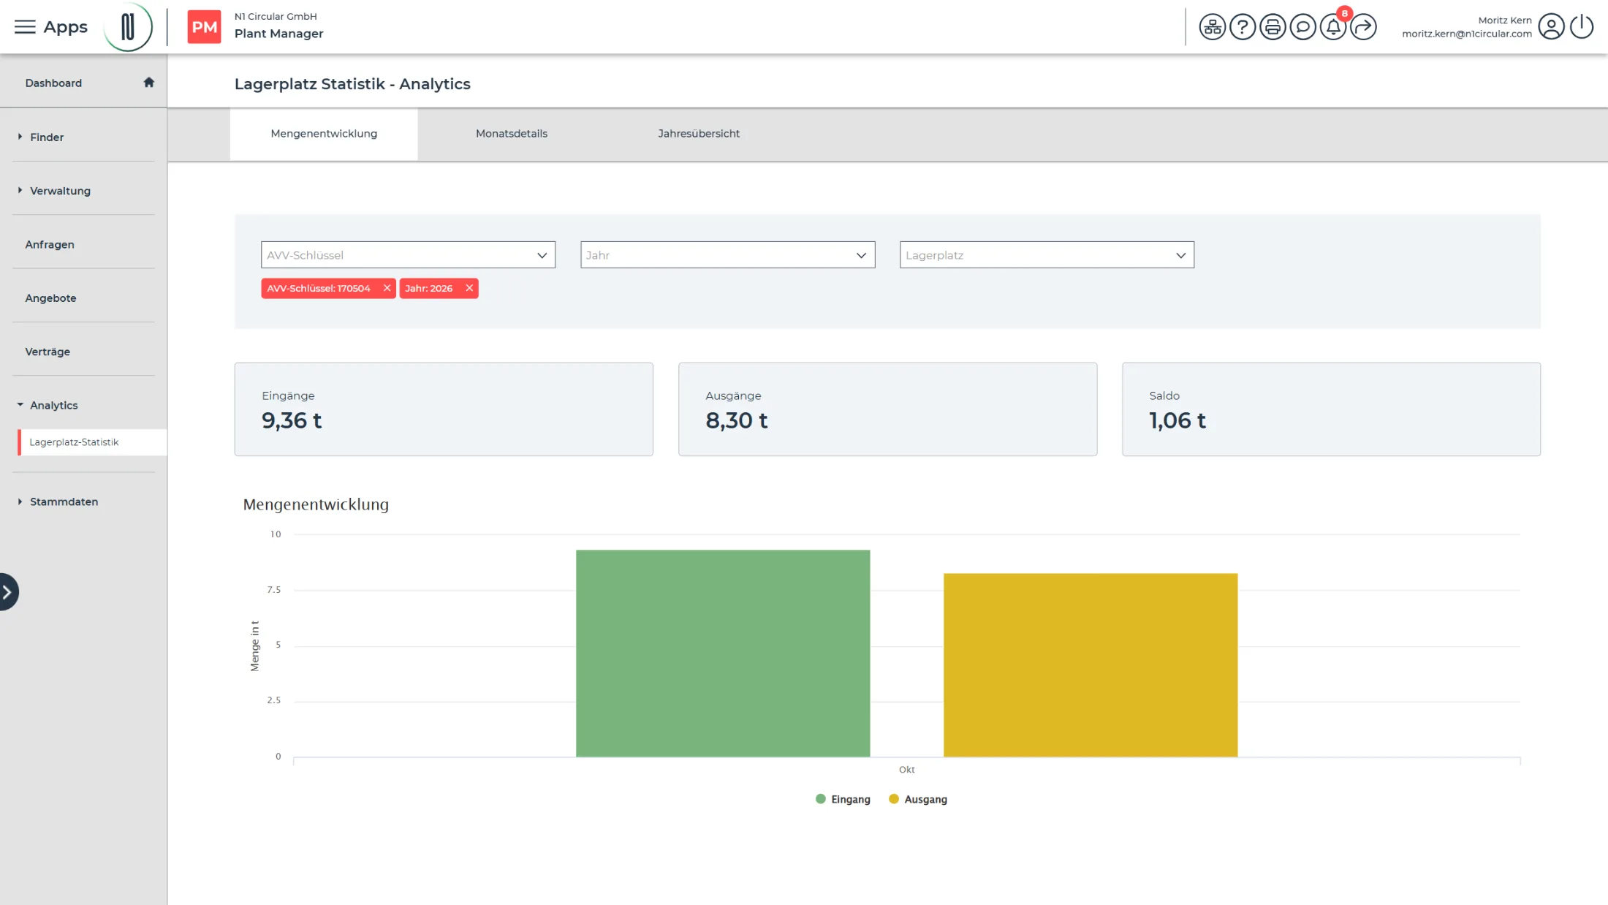Open the Jahr dropdown
The image size is (1608, 905).
[x=727, y=255]
